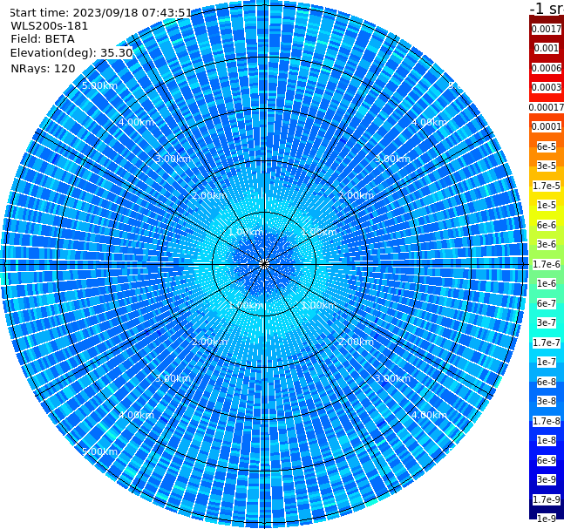Click the '5.00km' ring label in upper-left quadrant
The width and height of the screenshot is (564, 529).
pos(99,85)
